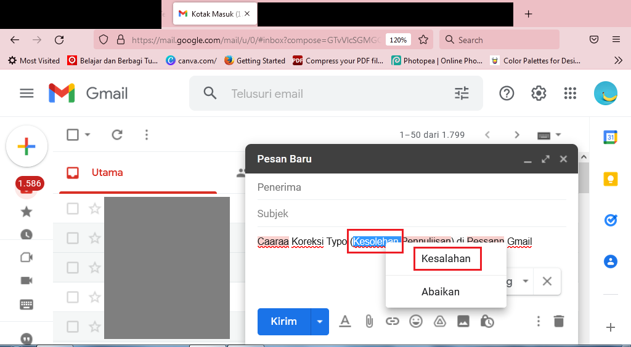Click the Penerima recipient field
Viewport: 631px width, 347px height.
tap(412, 187)
